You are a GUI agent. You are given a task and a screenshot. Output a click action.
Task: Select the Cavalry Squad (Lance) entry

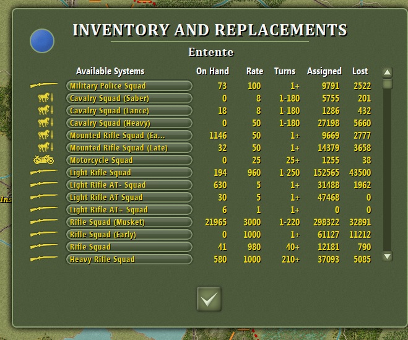pos(129,111)
